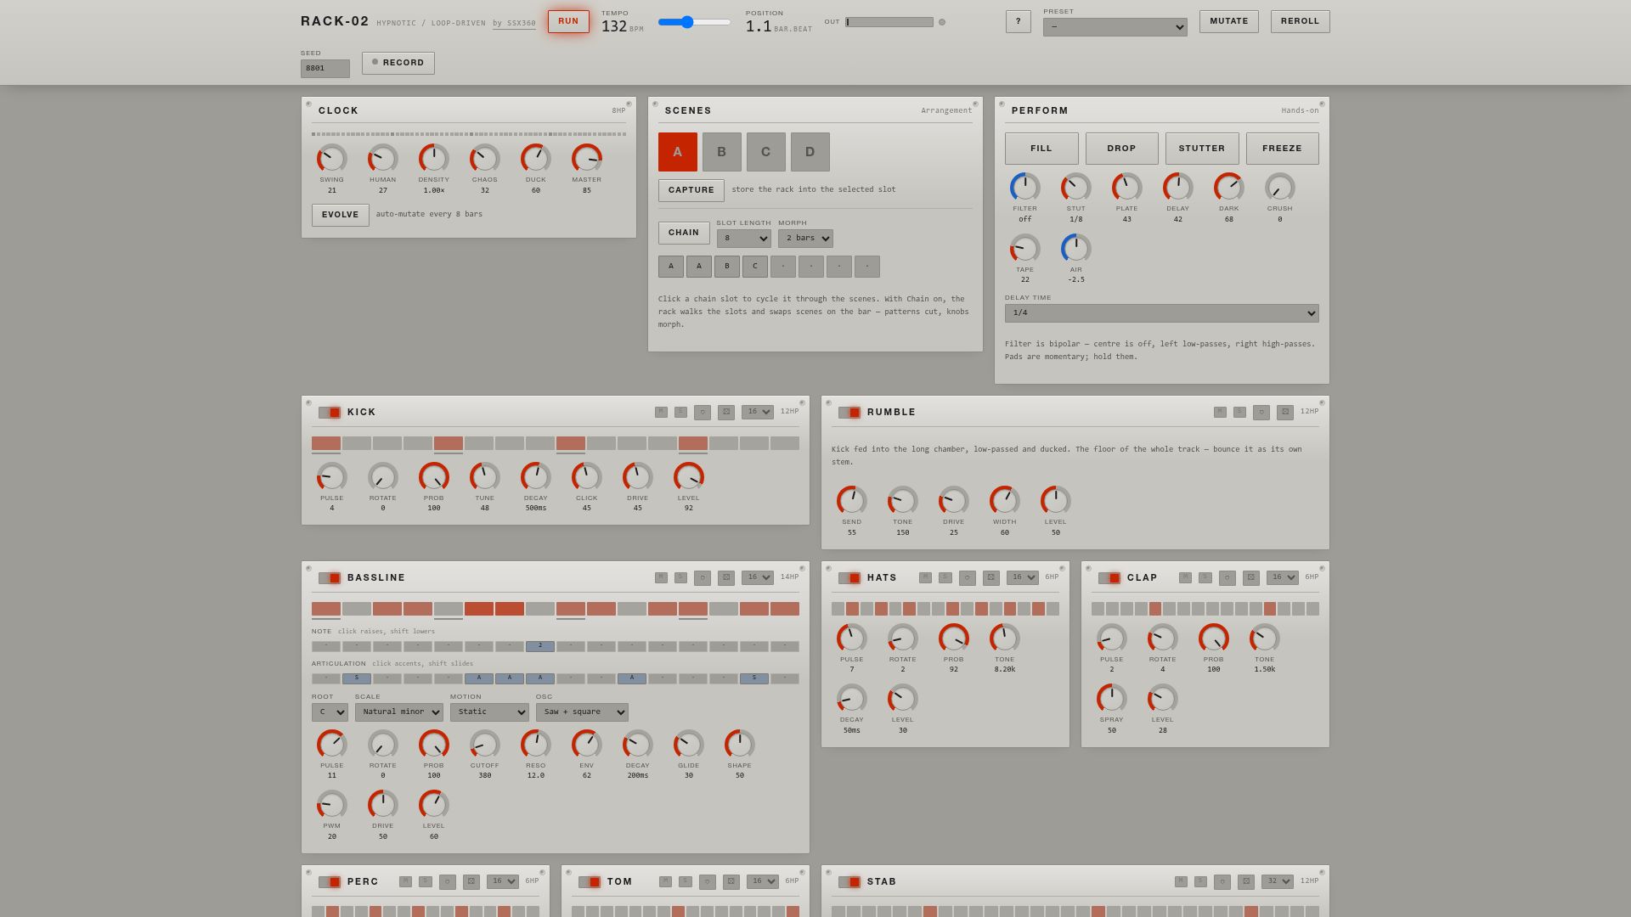
Task: Click the circle icon in KICK module header
Action: point(703,413)
